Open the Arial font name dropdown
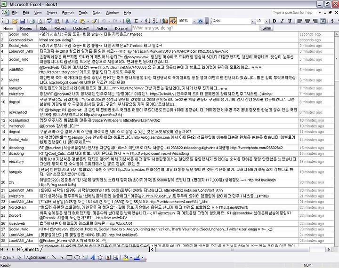The image size is (339, 268). 252,21
